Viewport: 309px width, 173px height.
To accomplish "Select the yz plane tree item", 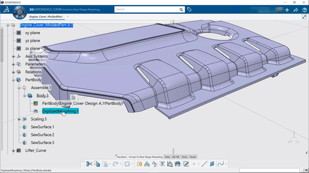I will tap(33, 41).
